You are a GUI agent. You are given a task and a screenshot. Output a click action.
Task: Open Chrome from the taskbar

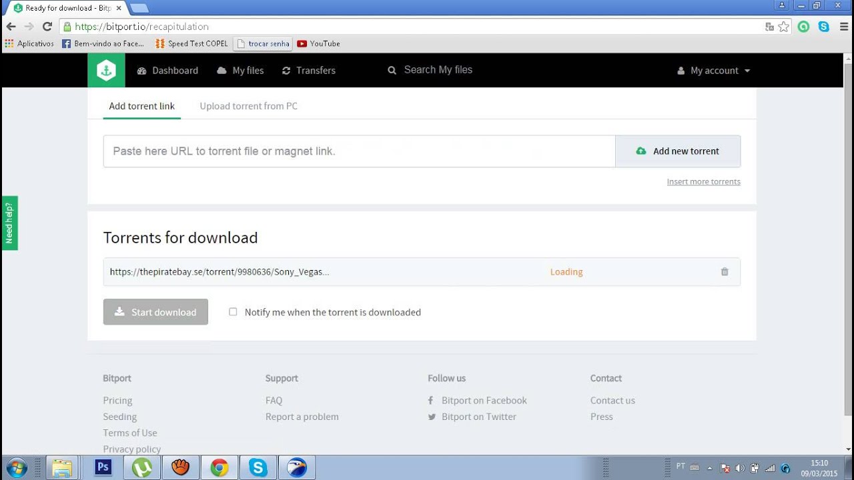(x=220, y=467)
